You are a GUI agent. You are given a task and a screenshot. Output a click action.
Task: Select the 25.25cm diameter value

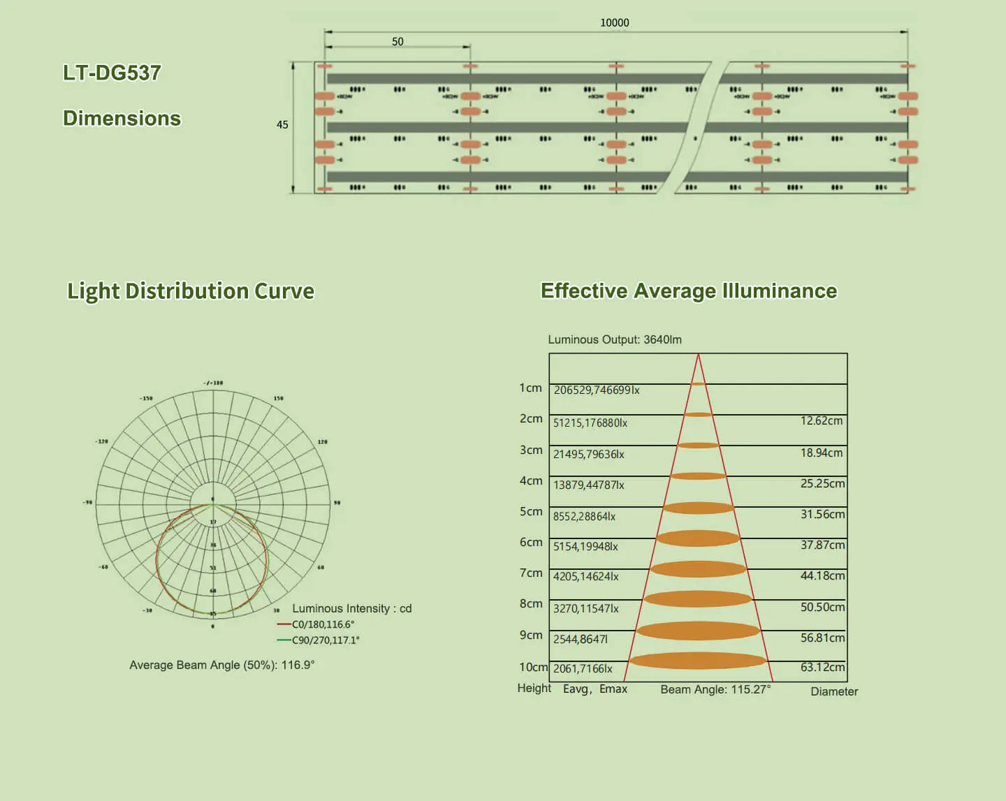pyautogui.click(x=823, y=483)
